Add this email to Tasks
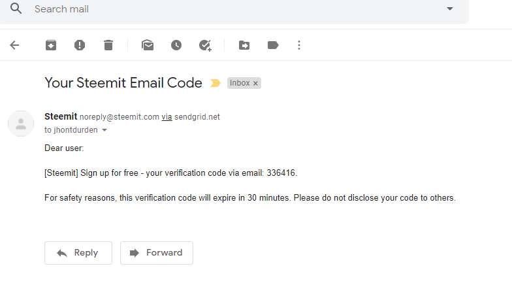The image size is (512, 302). tap(205, 45)
